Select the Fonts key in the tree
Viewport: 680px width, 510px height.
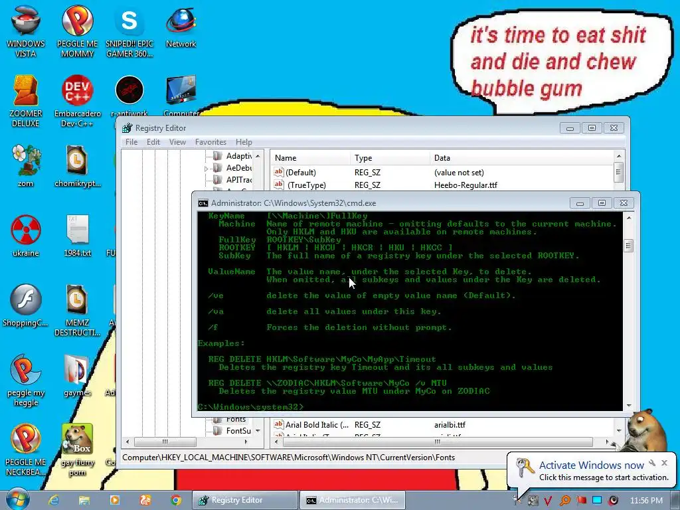(236, 420)
